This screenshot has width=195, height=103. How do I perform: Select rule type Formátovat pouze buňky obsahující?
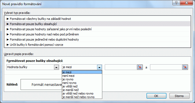[98, 24]
